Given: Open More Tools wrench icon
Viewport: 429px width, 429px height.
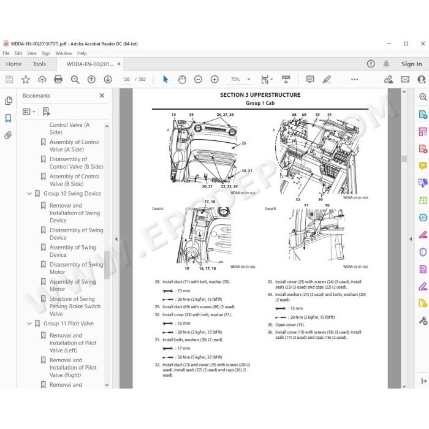Looking at the screenshot, I should pyautogui.click(x=423, y=321).
